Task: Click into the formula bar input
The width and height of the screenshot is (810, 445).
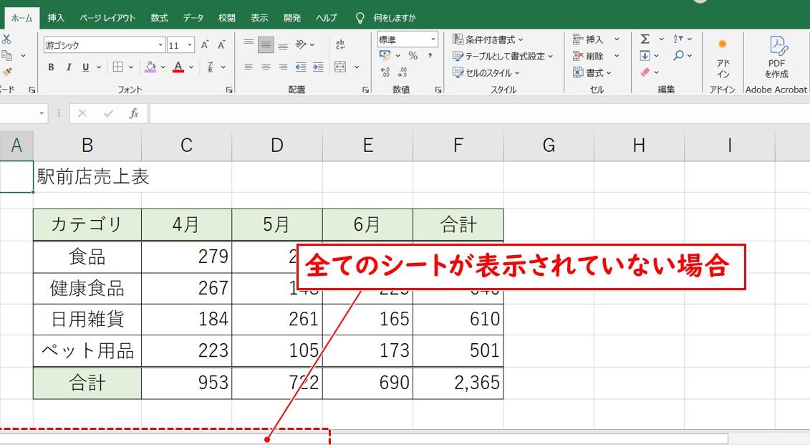Action: [479, 113]
